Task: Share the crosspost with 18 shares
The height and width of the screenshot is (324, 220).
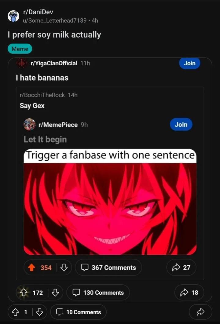Action: coord(189,293)
